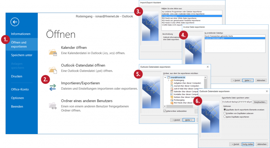
Task: Select Öffnen und exportieren in sidebar
Action: click(x=22, y=44)
